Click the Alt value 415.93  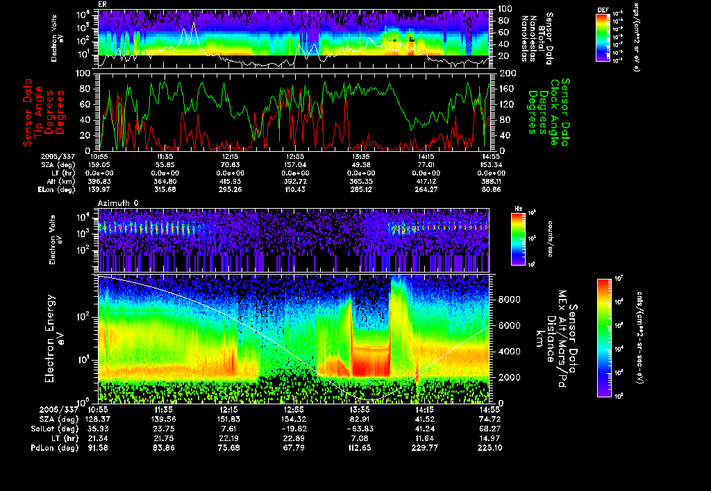point(230,182)
